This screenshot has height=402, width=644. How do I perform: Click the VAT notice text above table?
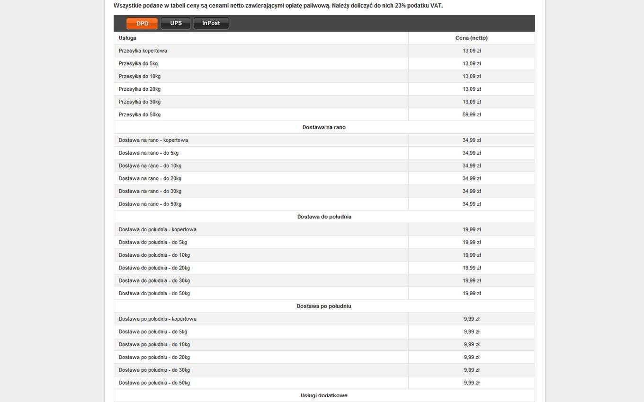[278, 6]
